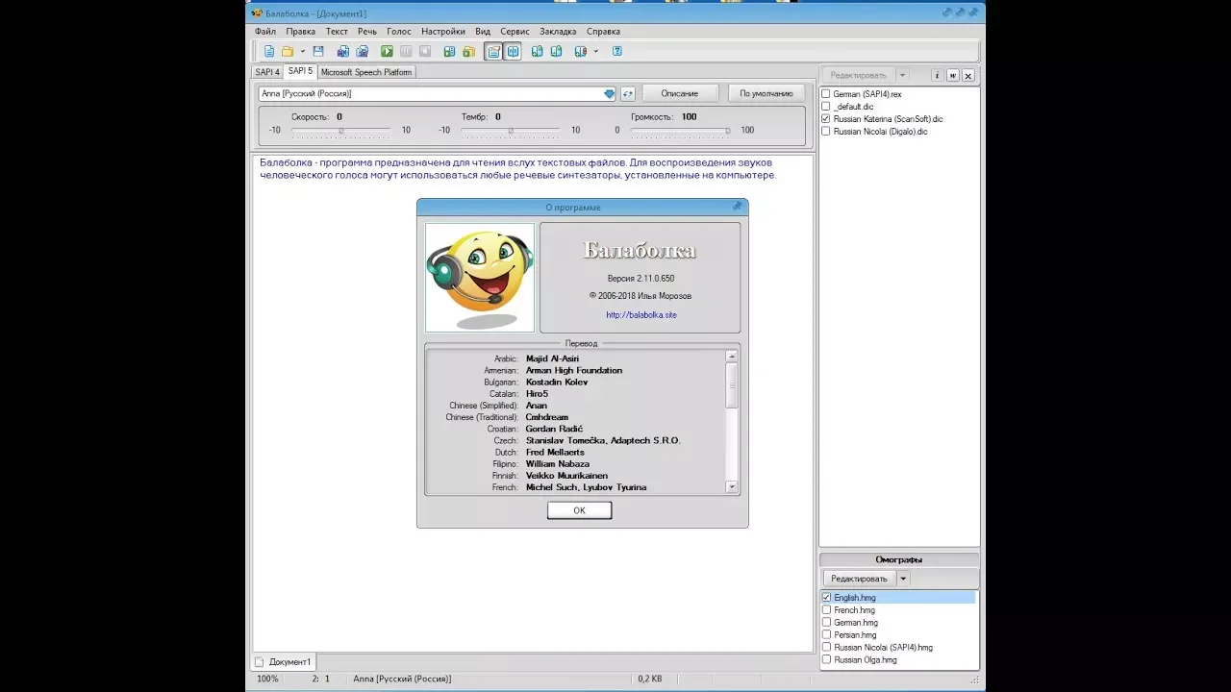Click the blue Help question mark icon
The height and width of the screenshot is (692, 1231).
617,52
